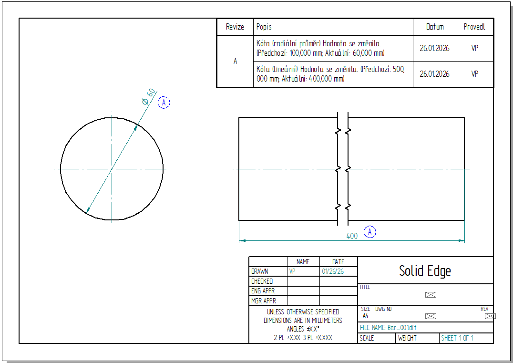Click the Solid Edge title text in the title block
Screen dimensions: 513x363
[x=425, y=271]
